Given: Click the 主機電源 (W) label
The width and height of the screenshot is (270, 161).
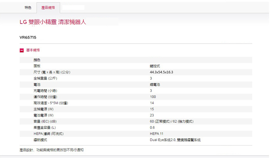Looking at the screenshot, I should tap(43, 109).
